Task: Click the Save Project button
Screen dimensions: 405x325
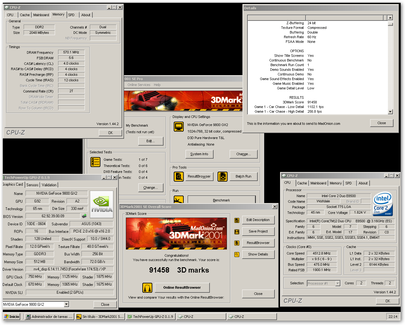Action: 258,232
